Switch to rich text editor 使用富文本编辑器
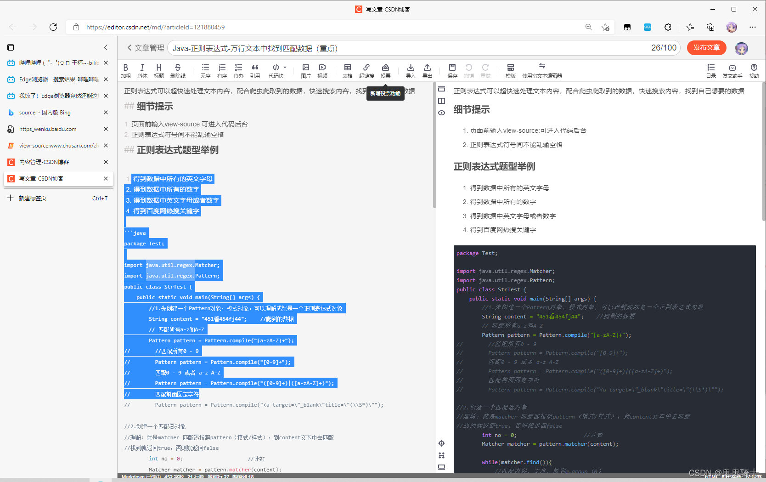The image size is (766, 482). (x=542, y=71)
